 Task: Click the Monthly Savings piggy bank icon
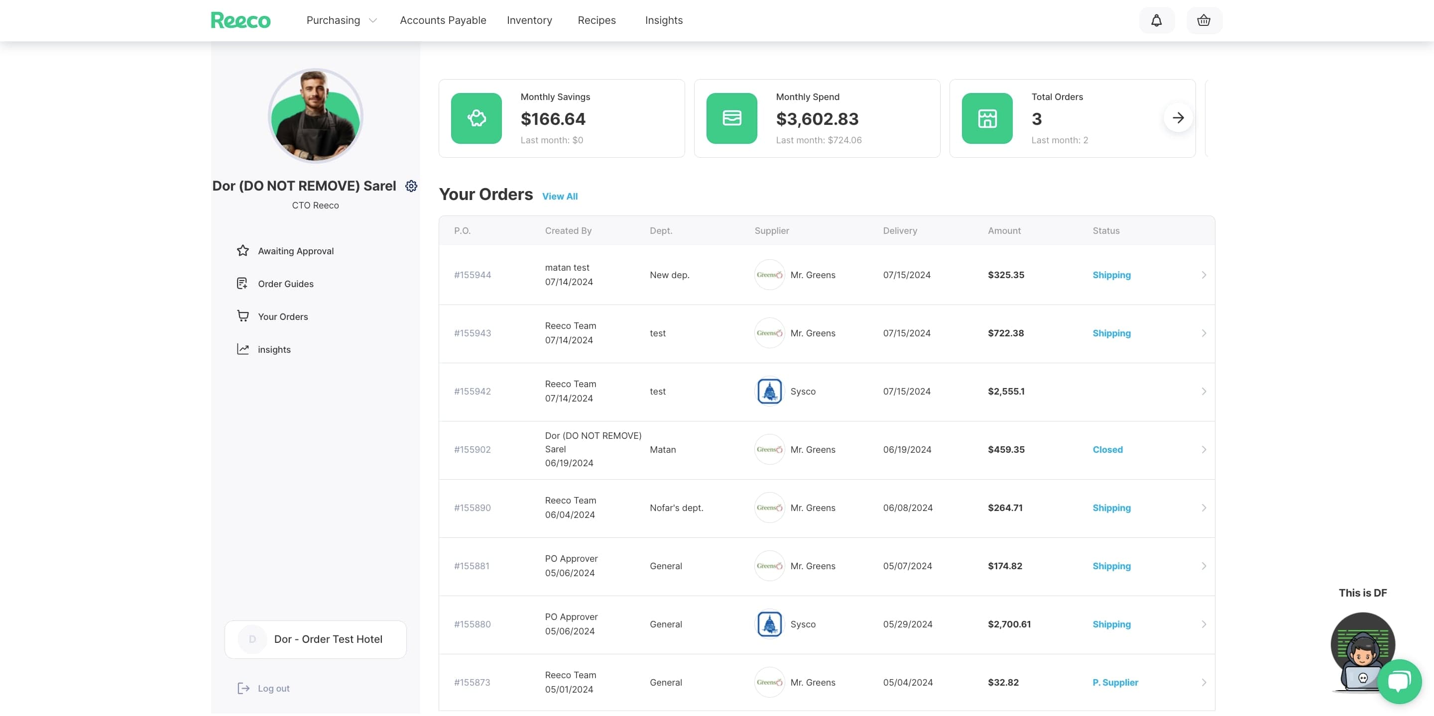tap(476, 118)
